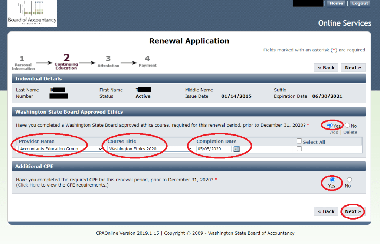This screenshot has width=380, height=244.
Task: Jump to step 1 Personal Information
Action: coord(23,63)
